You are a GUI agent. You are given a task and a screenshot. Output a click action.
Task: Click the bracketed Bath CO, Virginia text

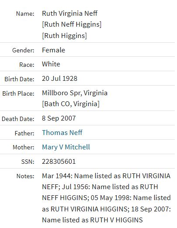[71, 104]
